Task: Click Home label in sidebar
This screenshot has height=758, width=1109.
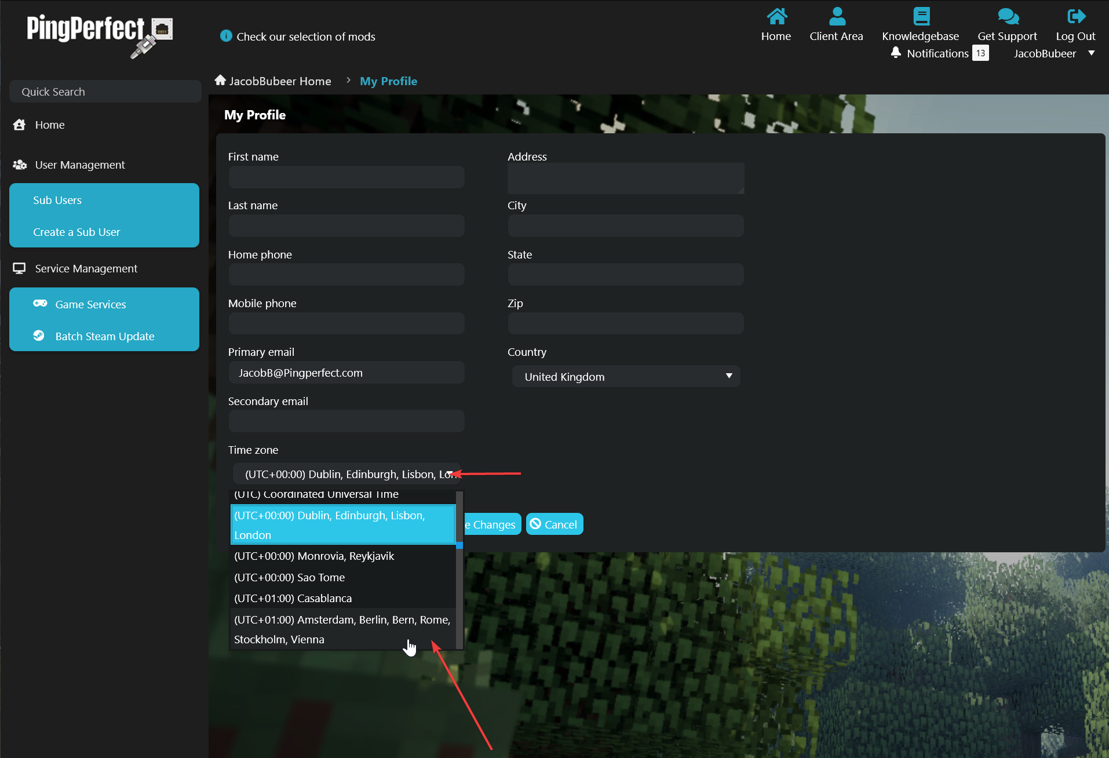Action: tap(50, 125)
